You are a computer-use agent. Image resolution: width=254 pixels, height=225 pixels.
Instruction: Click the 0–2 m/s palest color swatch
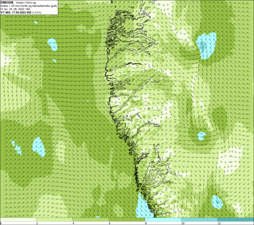18,219
